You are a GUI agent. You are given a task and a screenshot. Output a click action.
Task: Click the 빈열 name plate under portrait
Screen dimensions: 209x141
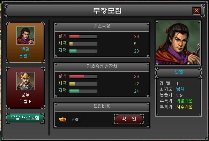(179, 73)
